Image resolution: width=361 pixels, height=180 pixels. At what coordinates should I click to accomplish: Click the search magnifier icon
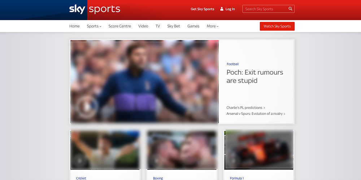tap(290, 9)
